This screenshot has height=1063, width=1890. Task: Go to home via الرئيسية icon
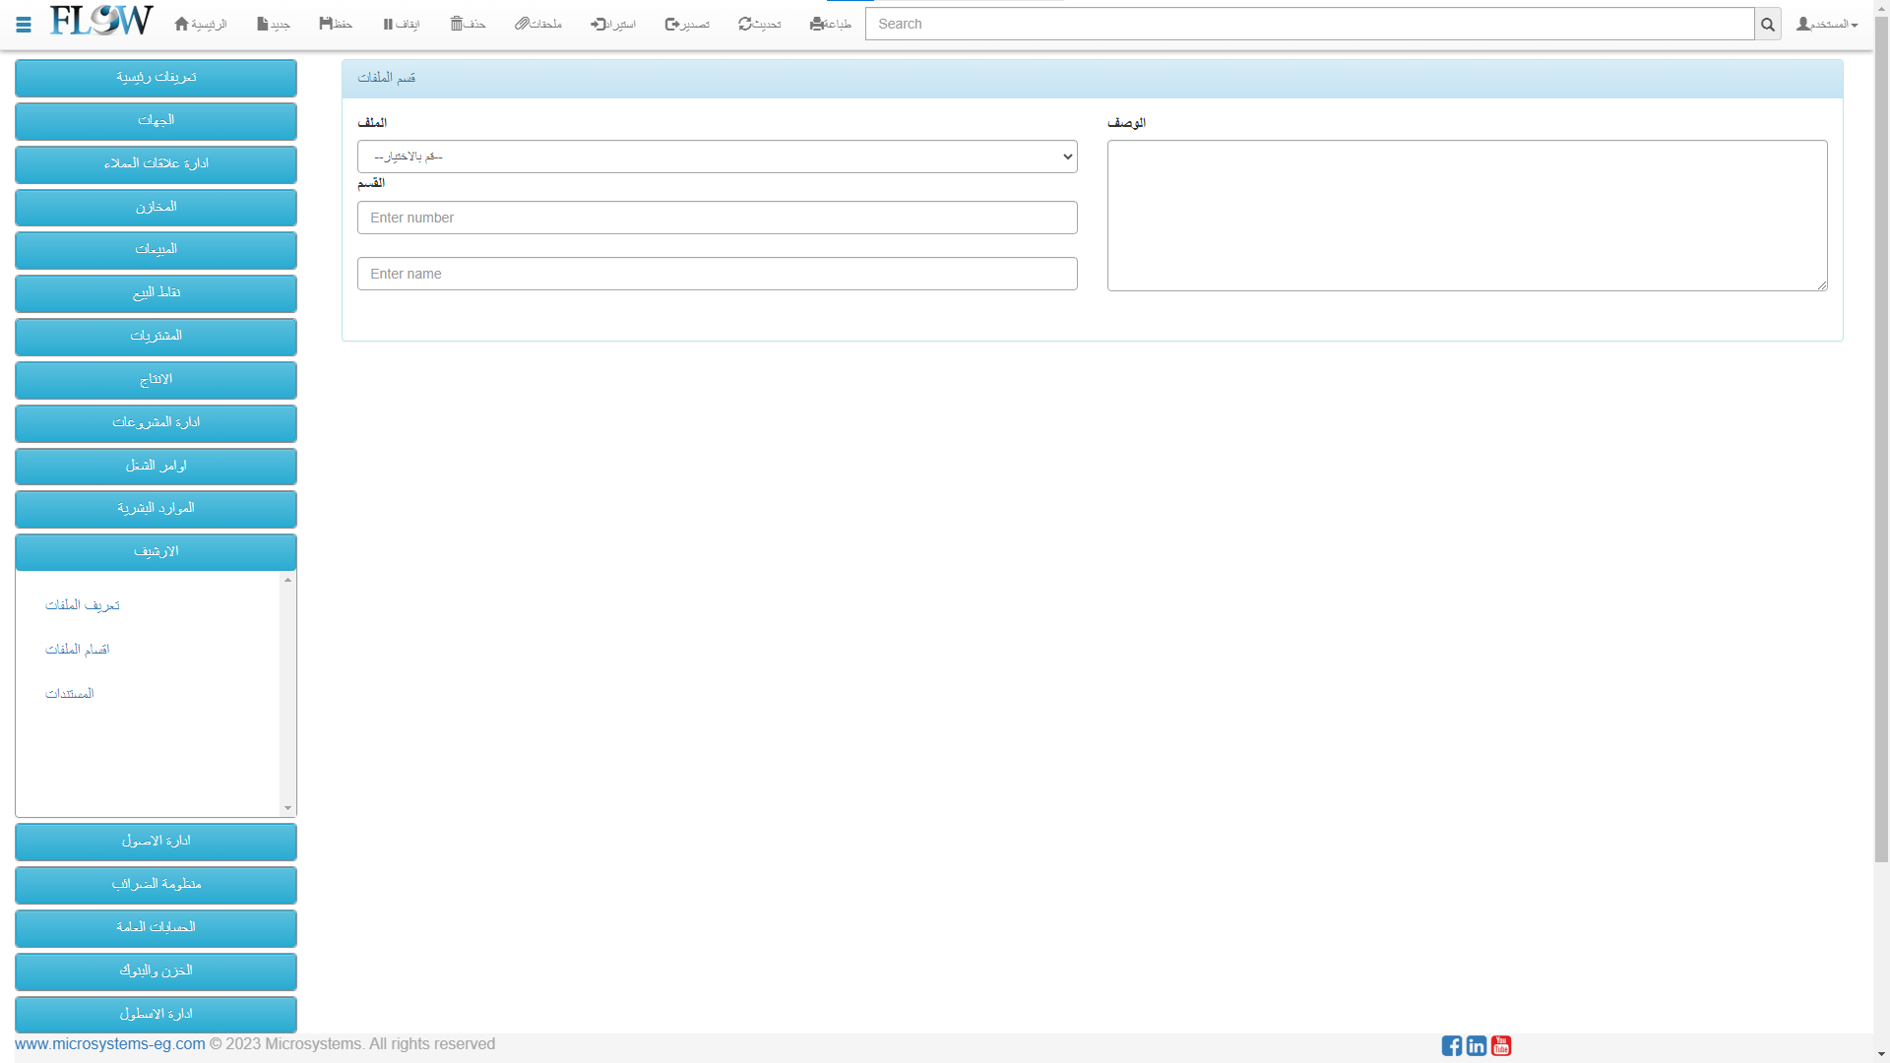(x=182, y=24)
